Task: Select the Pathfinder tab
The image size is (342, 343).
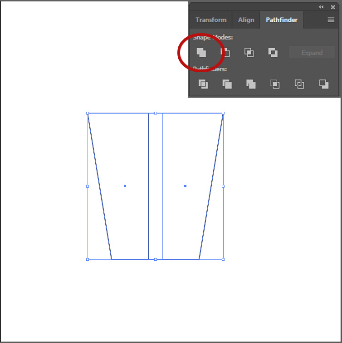Action: click(282, 20)
